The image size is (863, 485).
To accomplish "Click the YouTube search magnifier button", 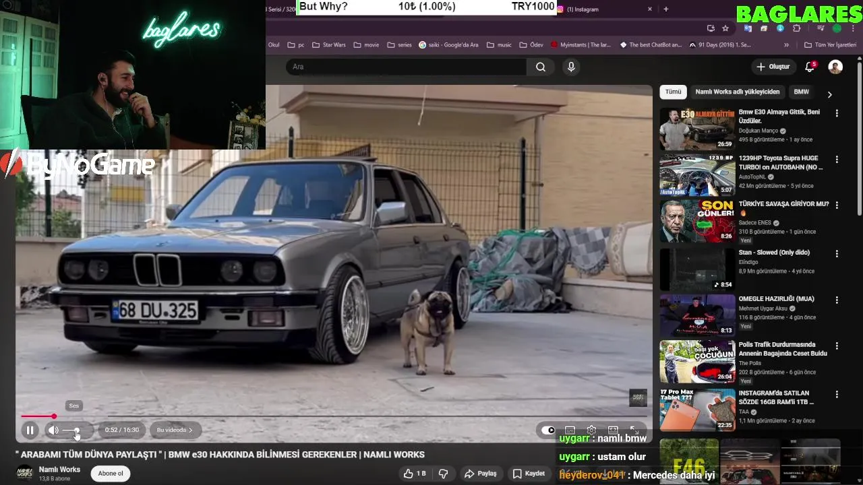I will pos(541,67).
